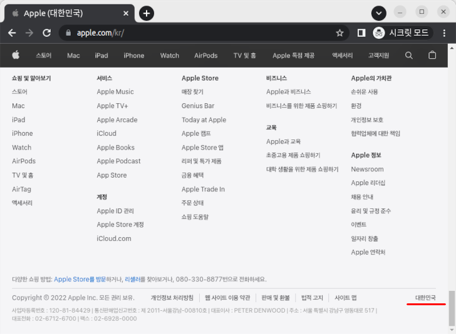This screenshot has height=334, width=456.
Task: Click 채용 안내 careers link
Action: point(362,196)
